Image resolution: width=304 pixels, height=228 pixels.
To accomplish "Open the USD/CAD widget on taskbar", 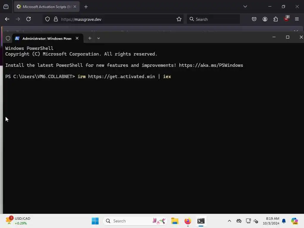I will pos(18,221).
